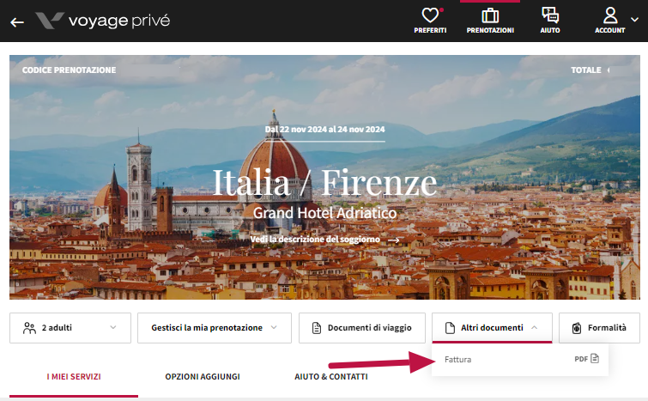Switch to I MIEI SERVIZI tab
The width and height of the screenshot is (648, 401).
(x=74, y=377)
